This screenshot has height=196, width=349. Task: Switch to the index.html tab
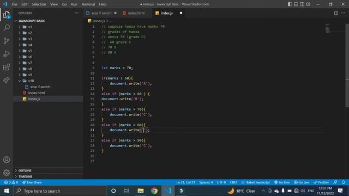coord(136,13)
